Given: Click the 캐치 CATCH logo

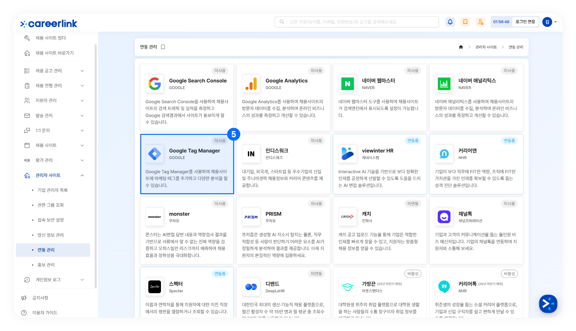Looking at the screenshot, I should 348,217.
